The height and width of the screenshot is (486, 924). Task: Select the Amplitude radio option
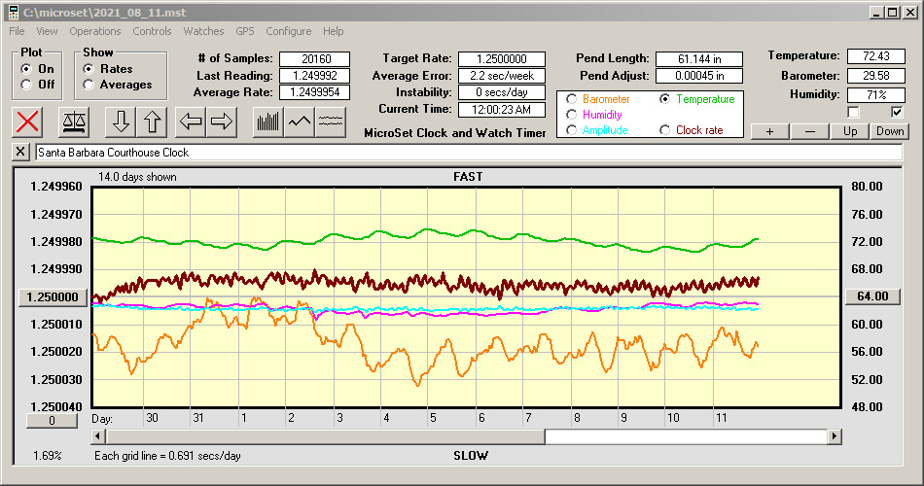(571, 130)
